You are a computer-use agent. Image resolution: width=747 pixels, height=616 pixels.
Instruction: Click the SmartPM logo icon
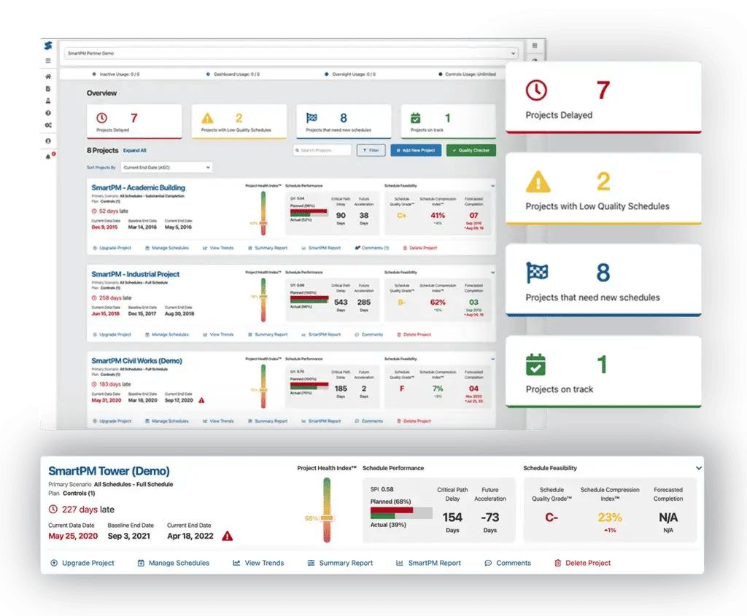pyautogui.click(x=48, y=47)
